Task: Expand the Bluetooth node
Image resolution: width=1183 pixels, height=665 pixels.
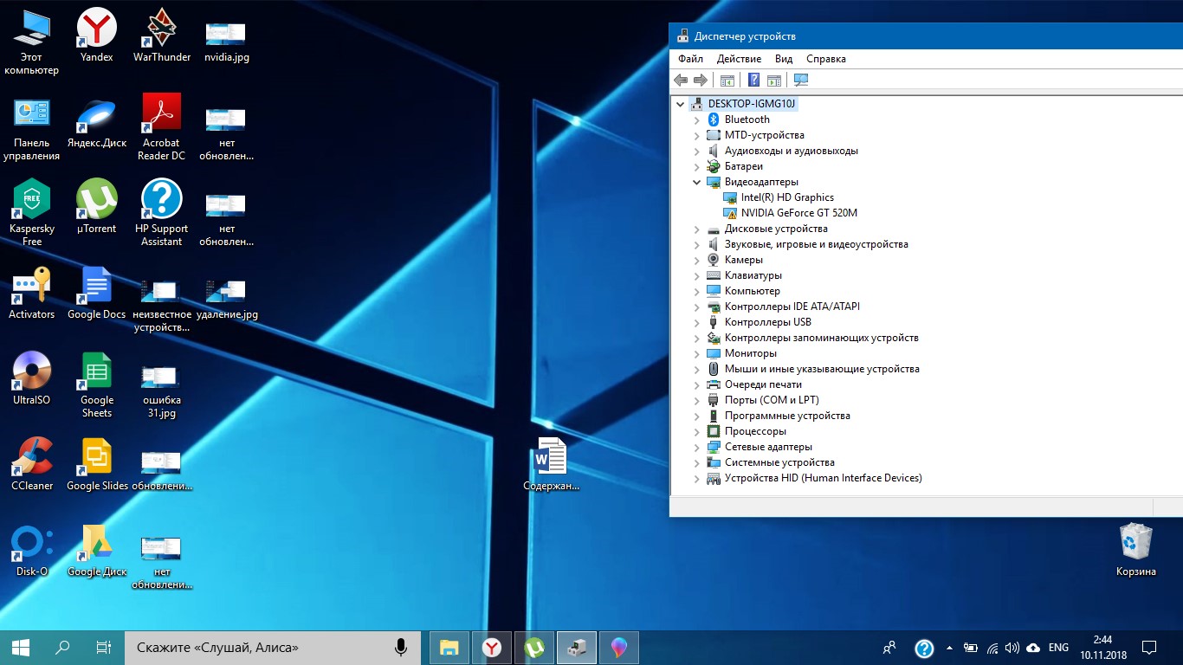Action: click(696, 119)
